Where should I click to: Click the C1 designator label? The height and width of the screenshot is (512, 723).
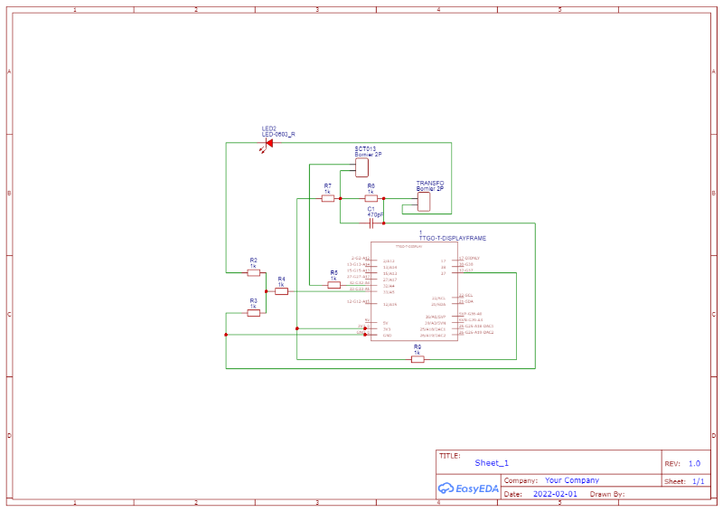[371, 209]
